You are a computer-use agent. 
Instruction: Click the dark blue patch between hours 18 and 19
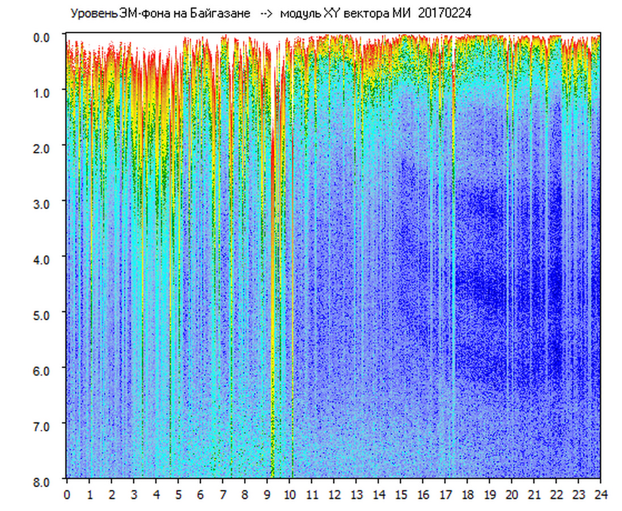[480, 284]
